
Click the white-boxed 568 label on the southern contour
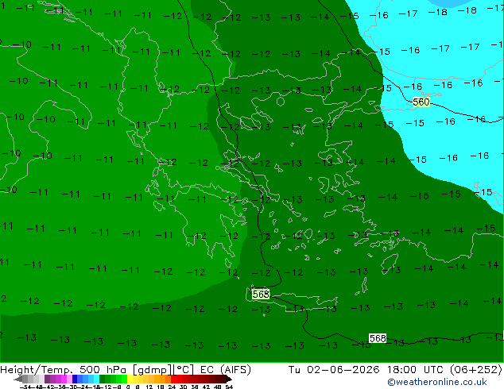click(378, 338)
